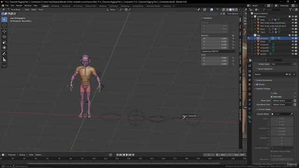Play the animation forward
This screenshot has height=168, width=299.
(127, 155)
